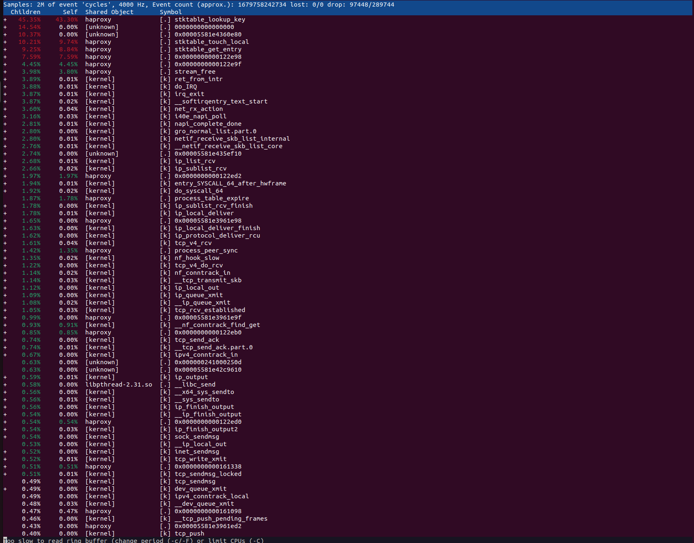Viewport: 694px width, 543px height.
Task: Expand the stktable_touch_local entry
Action: (x=5, y=41)
